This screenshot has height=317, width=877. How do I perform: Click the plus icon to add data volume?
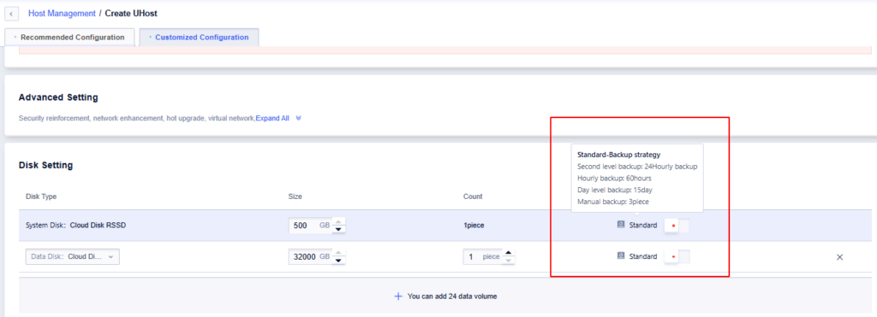tap(398, 296)
